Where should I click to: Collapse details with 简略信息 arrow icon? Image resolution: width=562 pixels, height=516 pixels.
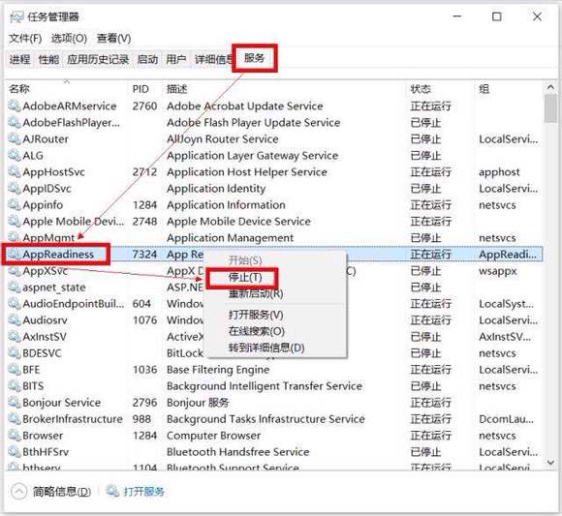19,491
